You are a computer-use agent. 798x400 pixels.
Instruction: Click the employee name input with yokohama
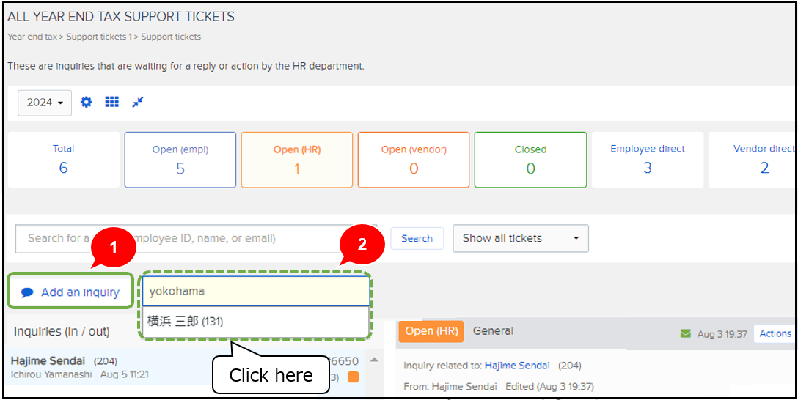[x=255, y=291]
